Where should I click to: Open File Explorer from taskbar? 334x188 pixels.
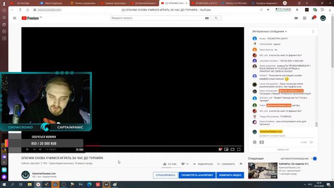(x=30, y=184)
